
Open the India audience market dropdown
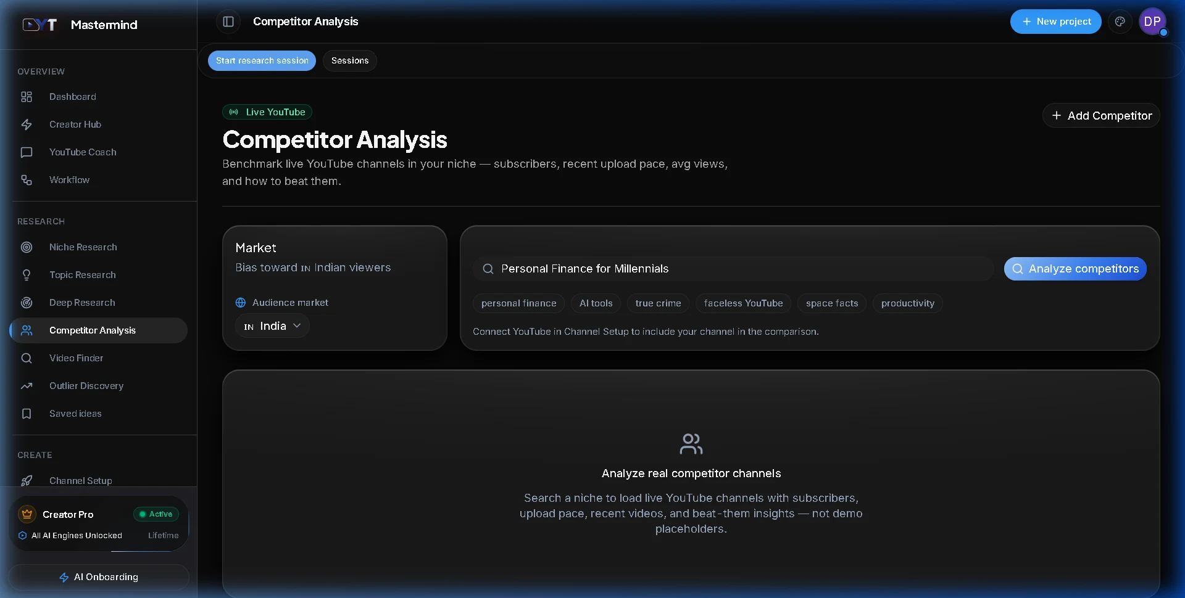point(272,326)
